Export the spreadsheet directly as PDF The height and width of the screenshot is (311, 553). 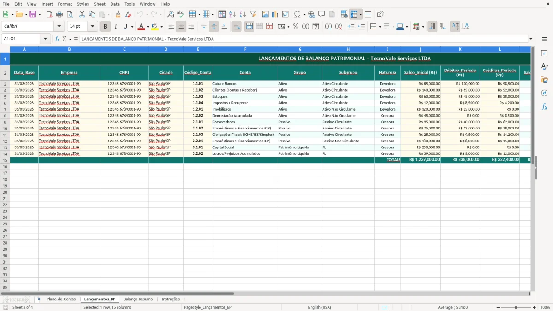(x=51, y=13)
